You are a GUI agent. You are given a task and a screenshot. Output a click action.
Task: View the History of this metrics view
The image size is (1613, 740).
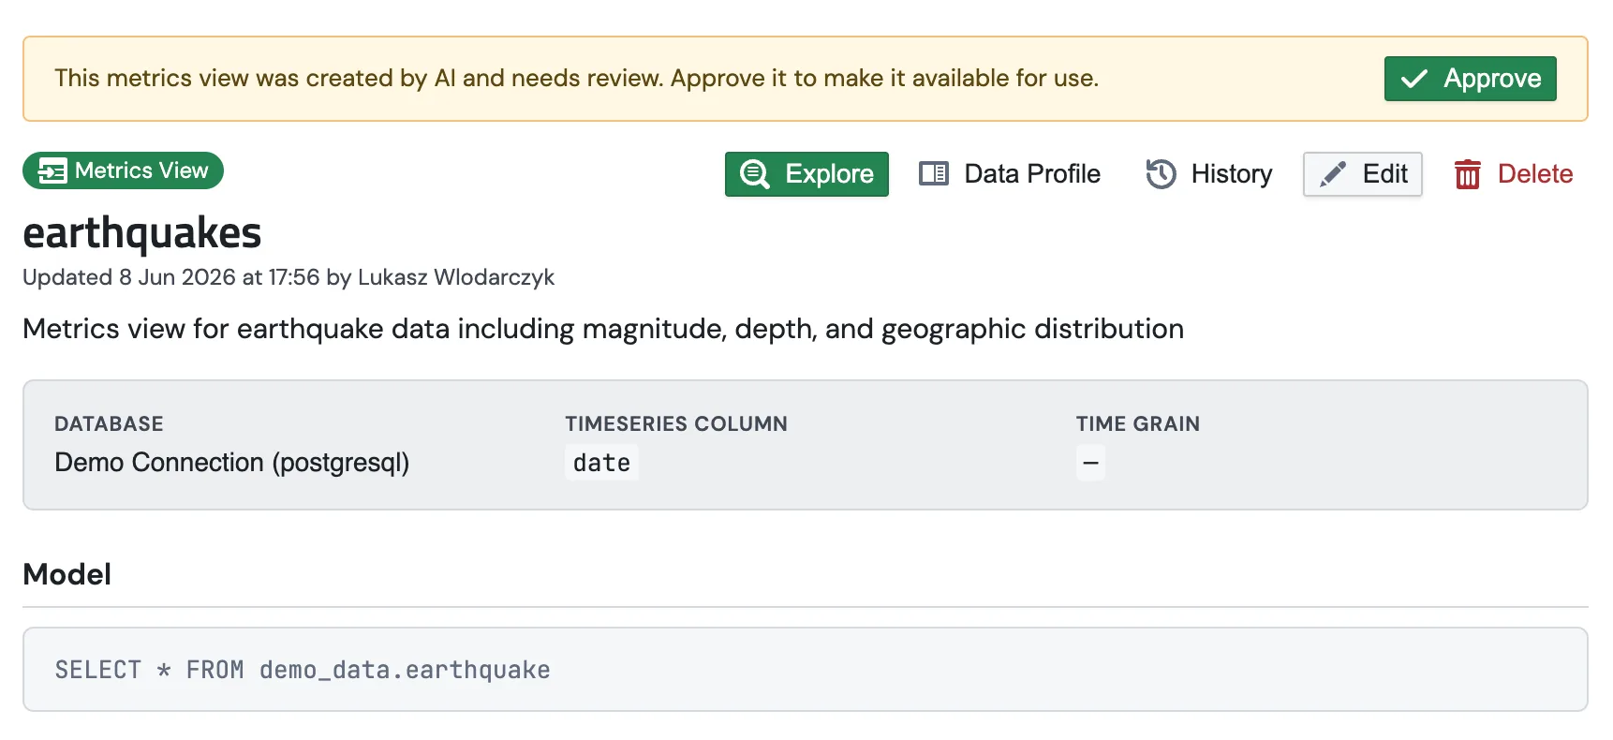1208,174
